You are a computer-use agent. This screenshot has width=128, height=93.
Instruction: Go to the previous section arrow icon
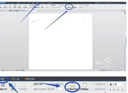(114, 90)
